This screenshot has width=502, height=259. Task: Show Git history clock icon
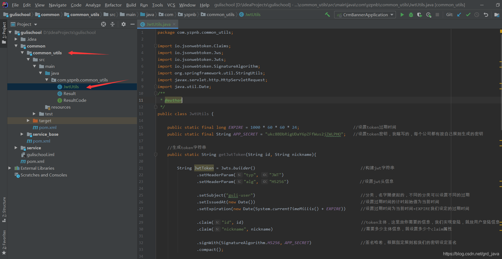pyautogui.click(x=477, y=15)
